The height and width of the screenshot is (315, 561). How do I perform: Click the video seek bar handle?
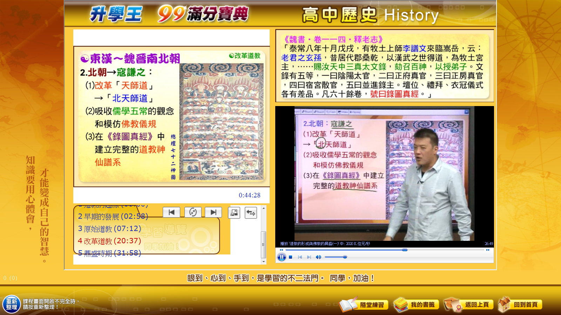pos(405,250)
